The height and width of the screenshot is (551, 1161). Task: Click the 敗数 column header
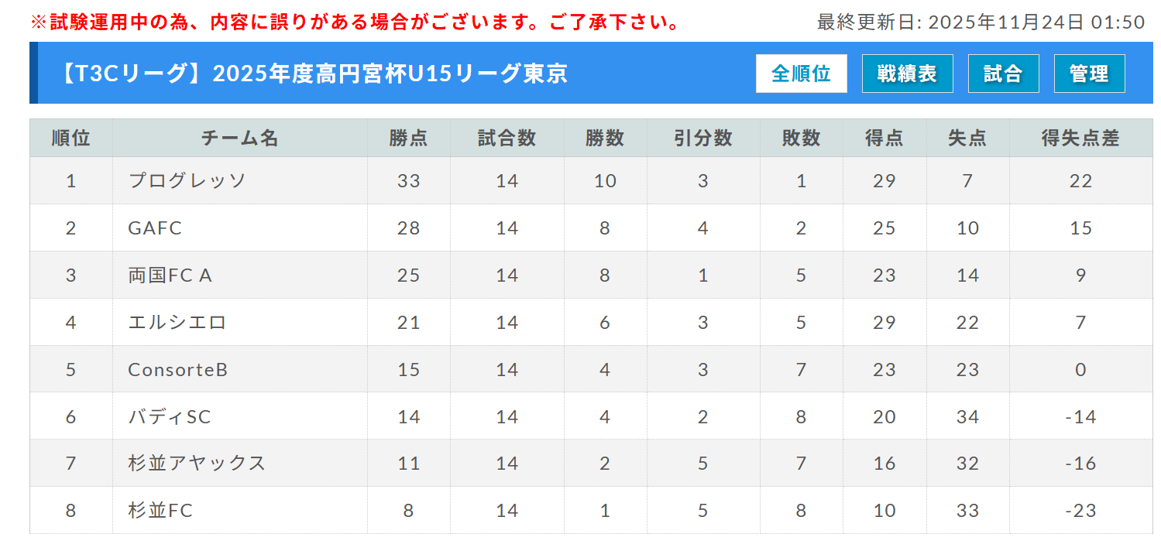coord(801,139)
